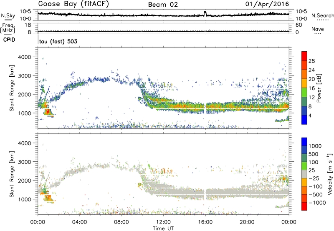Click the "Goose Bay (fitACF)" title

tap(73, 4)
